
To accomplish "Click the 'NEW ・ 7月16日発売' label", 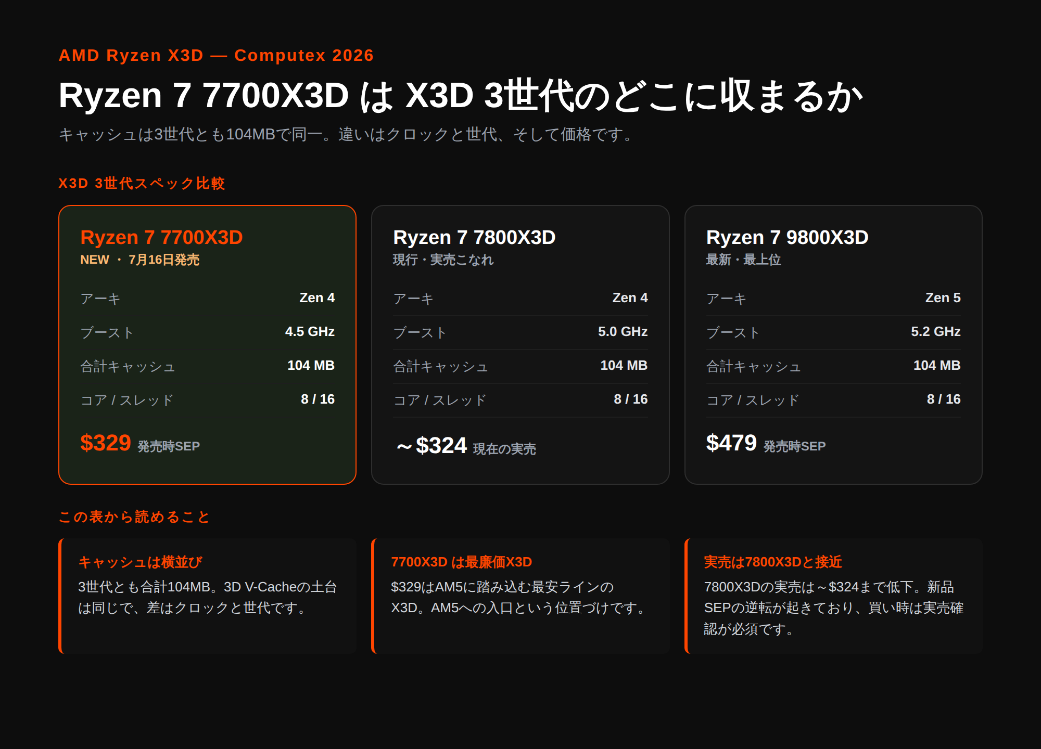I will (x=139, y=260).
